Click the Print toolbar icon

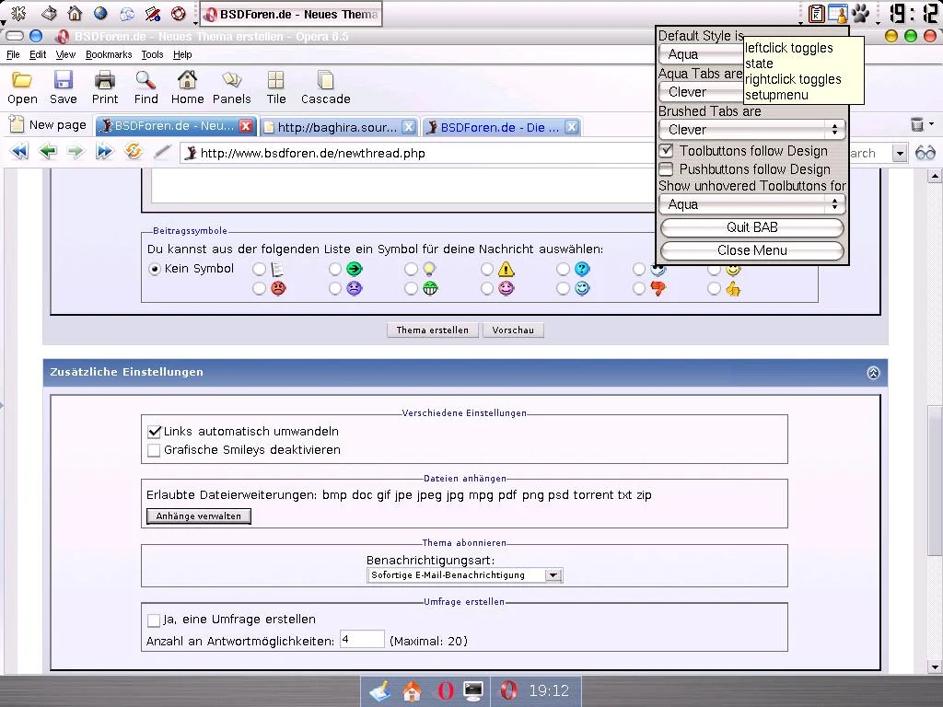click(x=105, y=87)
